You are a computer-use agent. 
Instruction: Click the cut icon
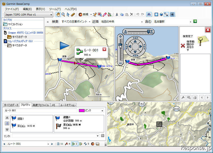117,14
